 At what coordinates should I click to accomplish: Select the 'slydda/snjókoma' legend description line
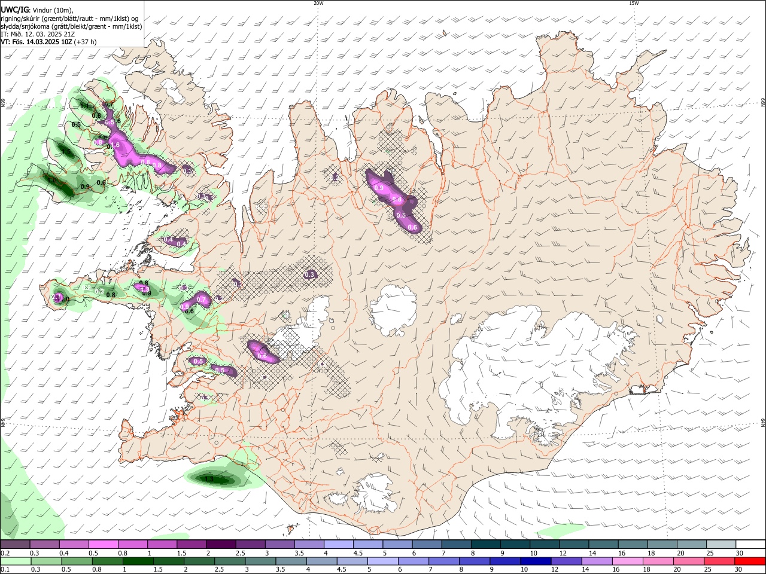pos(71,26)
